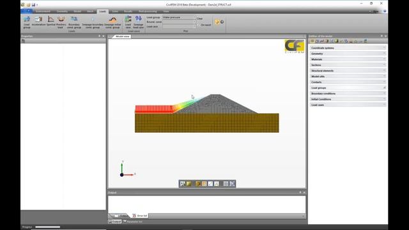Expand the Load cases section
Viewport: 409px width, 230px height.
pyautogui.click(x=348, y=105)
